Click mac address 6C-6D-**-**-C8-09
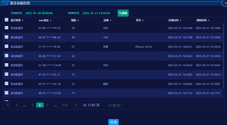 [x=50, y=65]
